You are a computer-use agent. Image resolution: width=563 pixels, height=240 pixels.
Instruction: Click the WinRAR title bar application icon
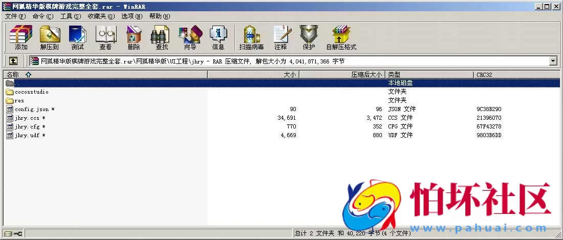7,7
